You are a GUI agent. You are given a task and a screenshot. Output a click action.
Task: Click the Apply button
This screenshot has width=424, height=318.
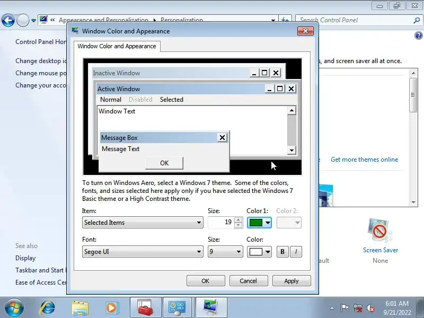coord(291,281)
